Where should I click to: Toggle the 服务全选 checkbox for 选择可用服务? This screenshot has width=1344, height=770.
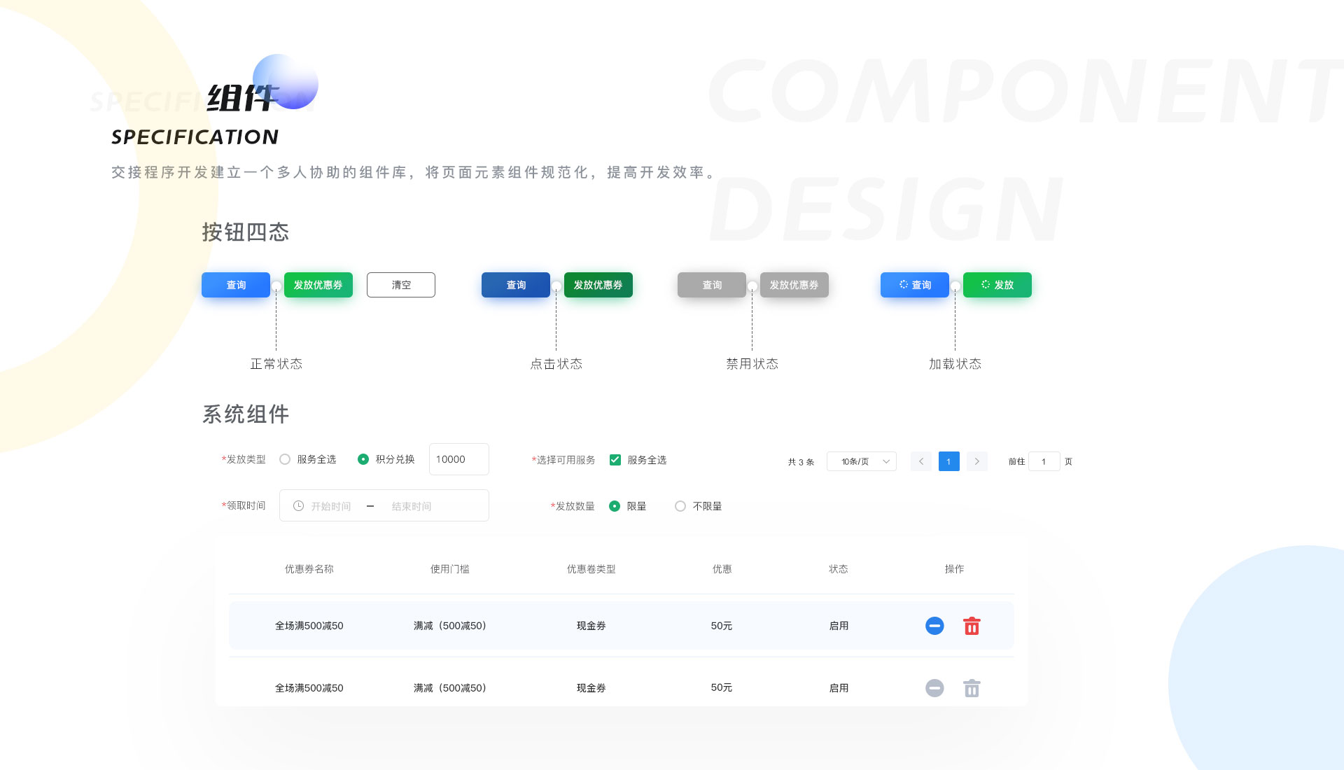point(615,460)
